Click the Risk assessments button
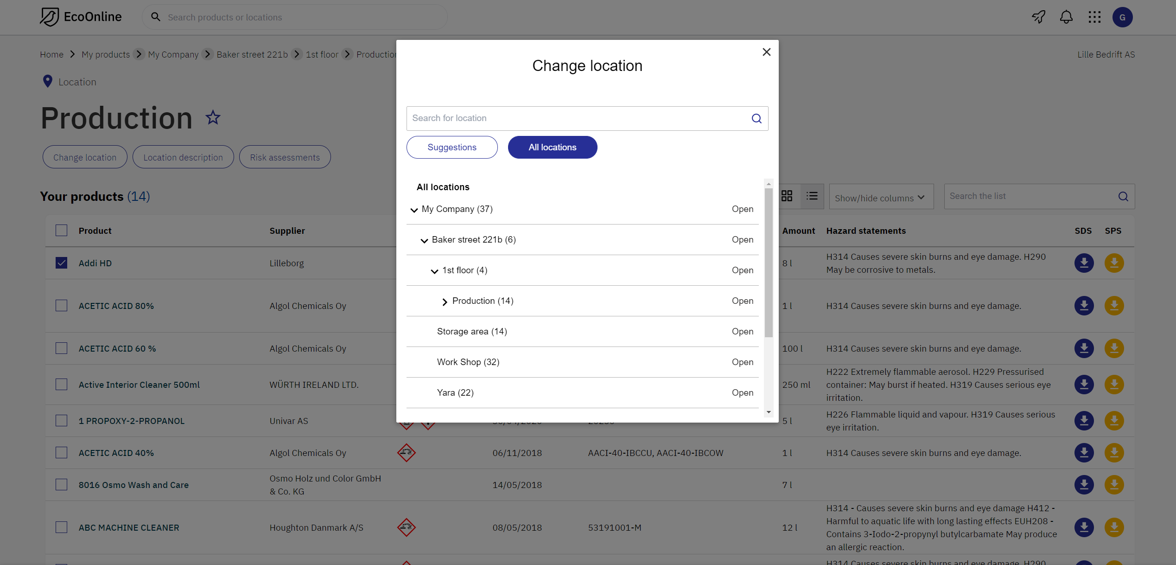The image size is (1176, 565). click(285, 157)
